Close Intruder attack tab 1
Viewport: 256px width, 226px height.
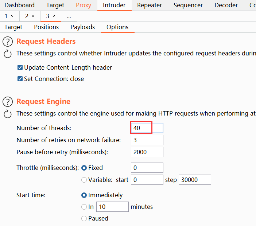click(x=12, y=16)
